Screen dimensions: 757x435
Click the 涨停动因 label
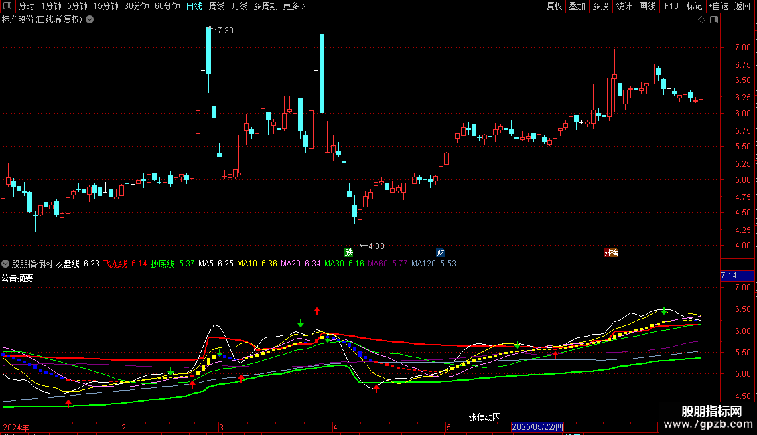tap(486, 417)
